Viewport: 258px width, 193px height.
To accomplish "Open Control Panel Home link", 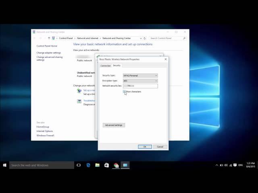I will [47, 46].
